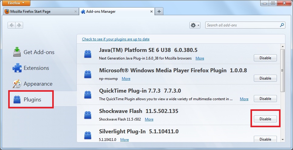Select the QuickTime Plug-in 7.7.3 title
The width and height of the screenshot is (293, 150).
pos(130,91)
